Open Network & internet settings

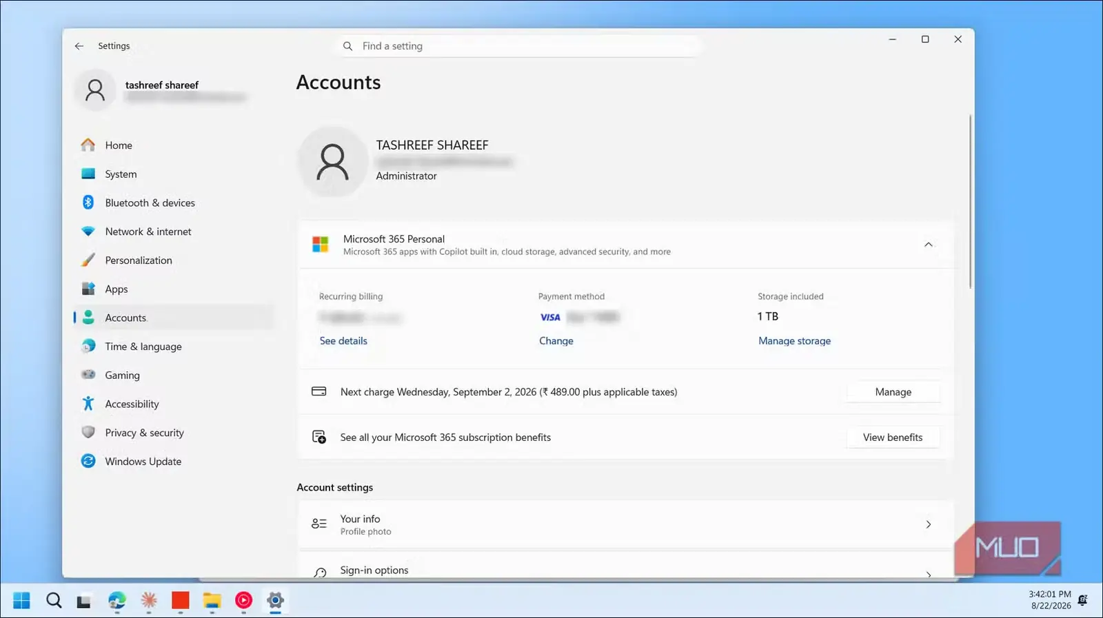(x=174, y=231)
